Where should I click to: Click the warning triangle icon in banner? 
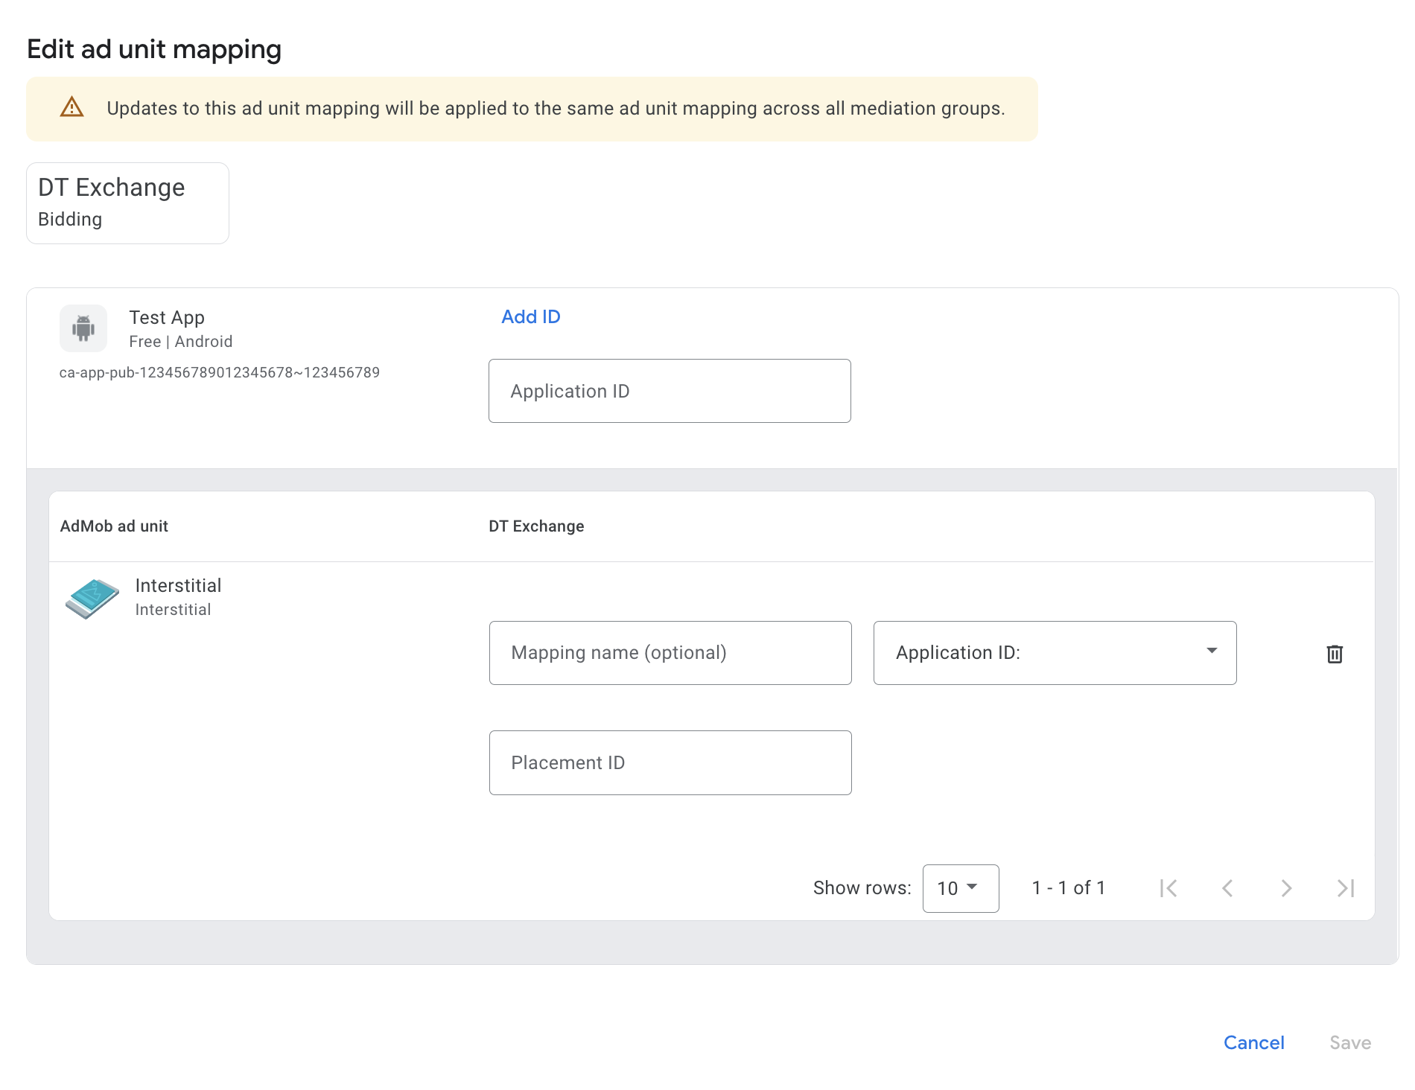click(x=71, y=108)
